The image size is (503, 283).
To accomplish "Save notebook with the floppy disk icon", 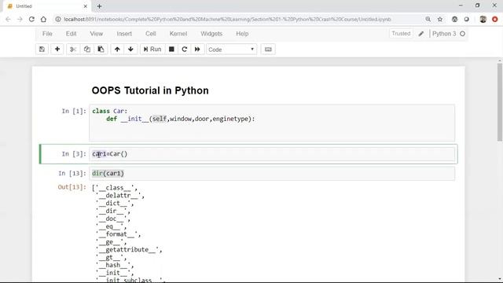I will click(42, 50).
